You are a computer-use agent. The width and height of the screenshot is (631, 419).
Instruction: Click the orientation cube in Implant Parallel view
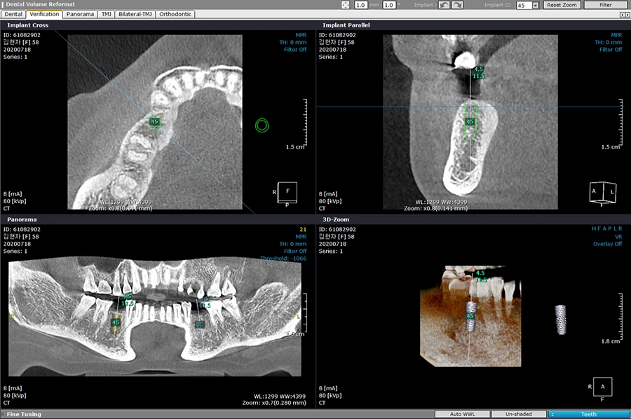click(x=603, y=193)
